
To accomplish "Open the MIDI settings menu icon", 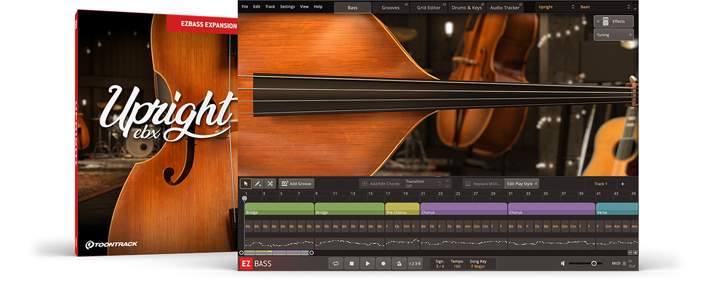I will pyautogui.click(x=624, y=263).
